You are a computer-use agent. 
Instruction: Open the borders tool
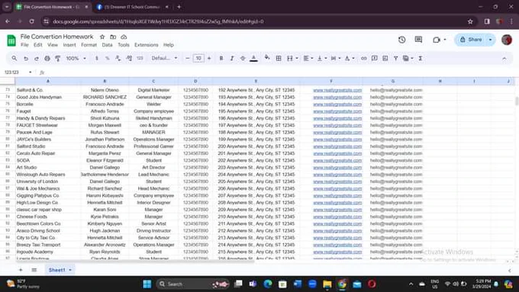279,58
